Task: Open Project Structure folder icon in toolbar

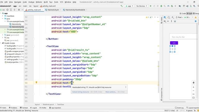Action: coord(180,6)
